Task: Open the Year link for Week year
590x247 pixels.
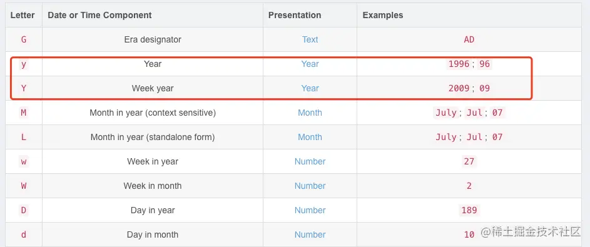Action: [310, 88]
